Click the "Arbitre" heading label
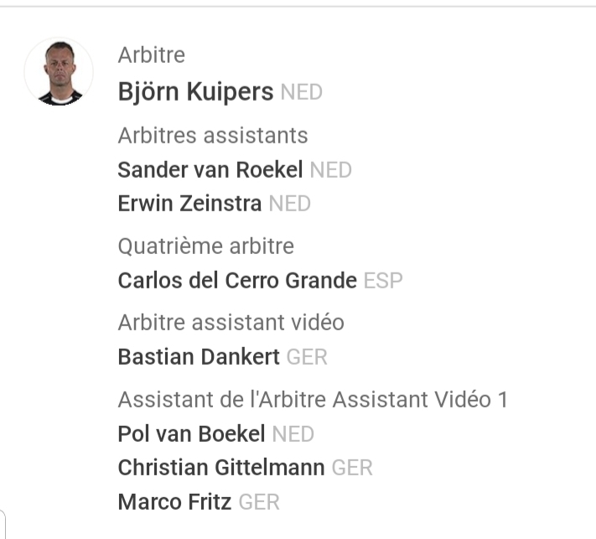 pyautogui.click(x=152, y=55)
